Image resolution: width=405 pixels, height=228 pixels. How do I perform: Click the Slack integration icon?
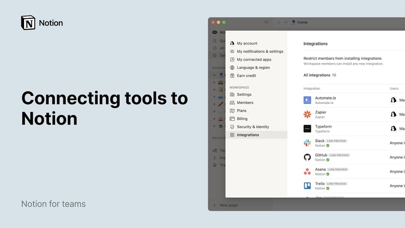(x=307, y=142)
